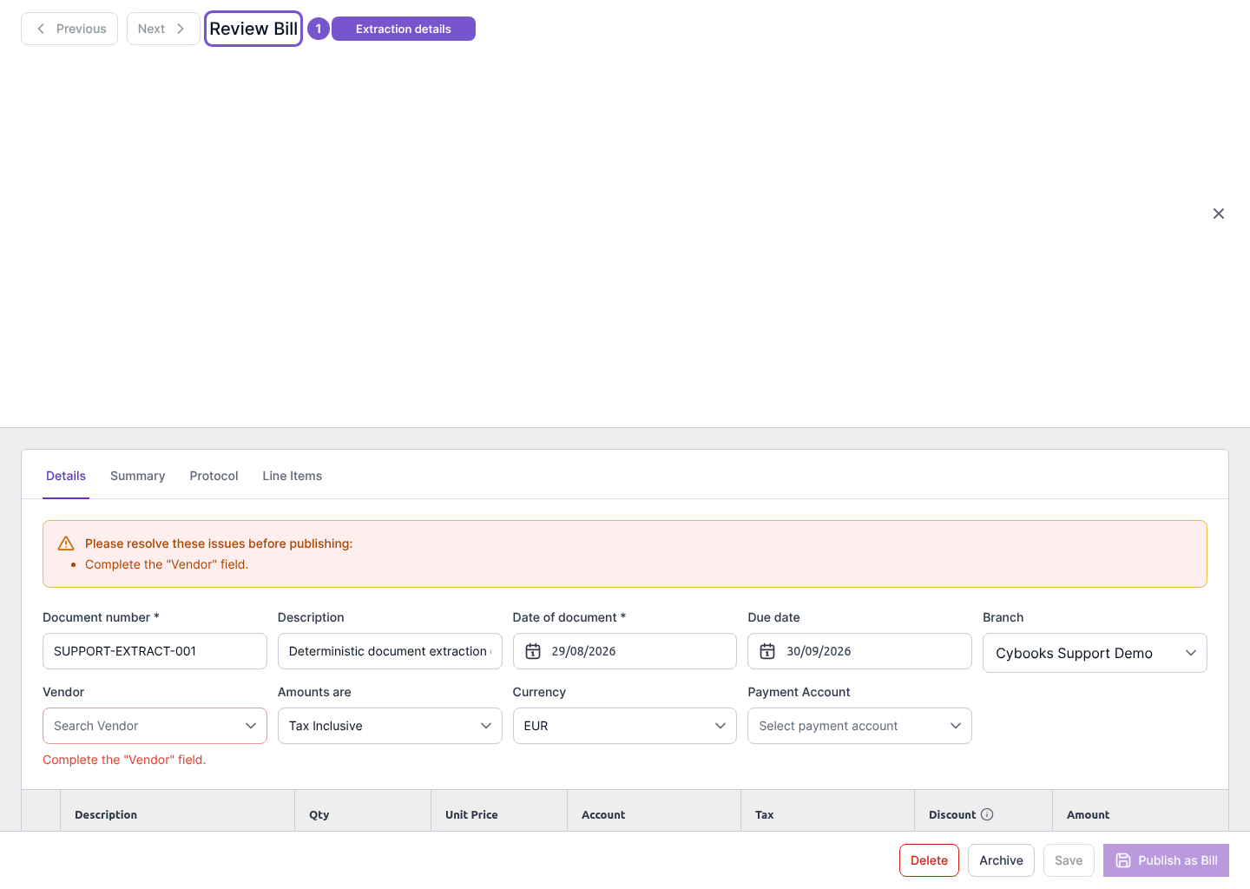
Task: Close the document preview with X
Action: [x=1219, y=214]
